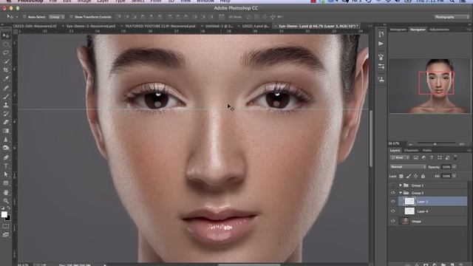Select the Clone Stamp tool
The height and width of the screenshot is (266, 473).
click(6, 105)
